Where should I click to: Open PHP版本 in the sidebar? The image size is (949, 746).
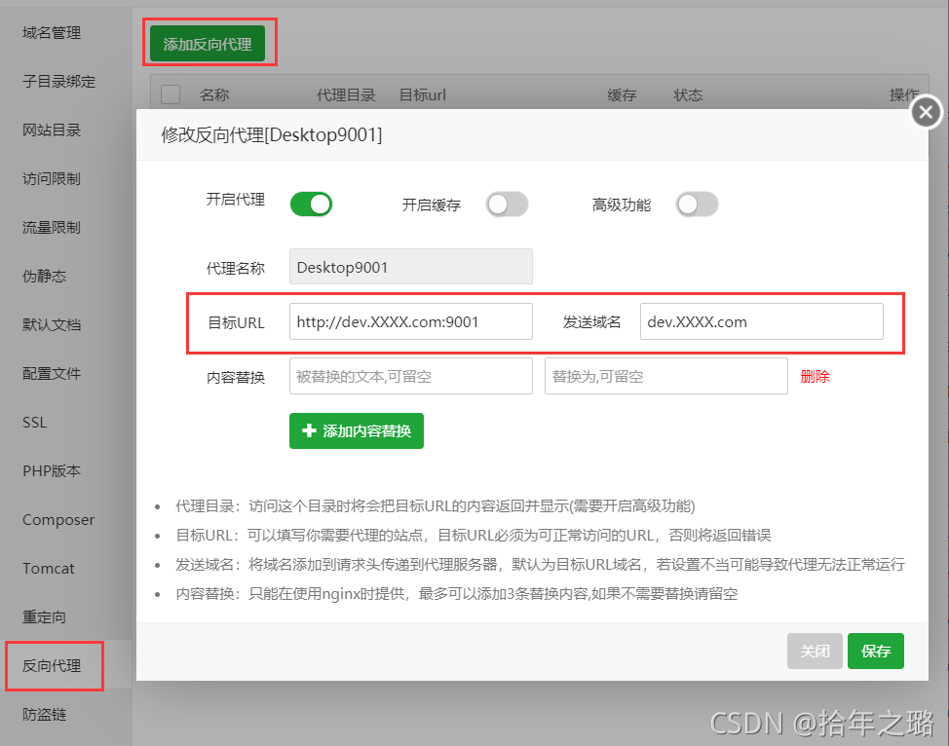[52, 470]
